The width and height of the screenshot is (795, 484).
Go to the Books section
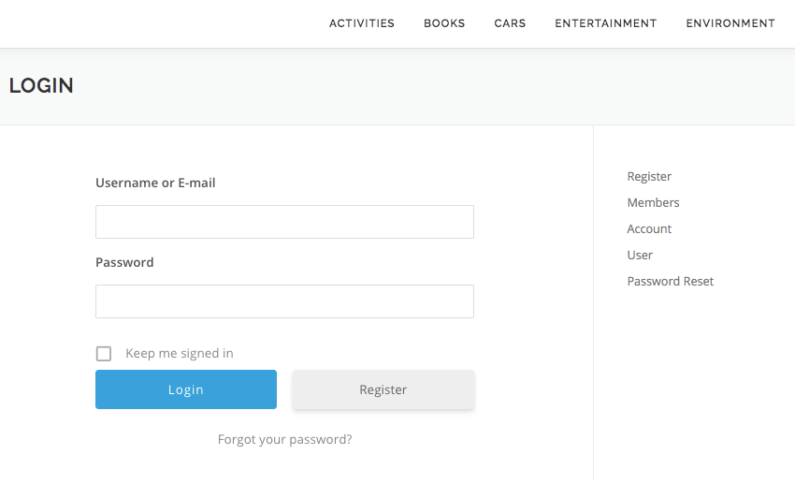[444, 23]
